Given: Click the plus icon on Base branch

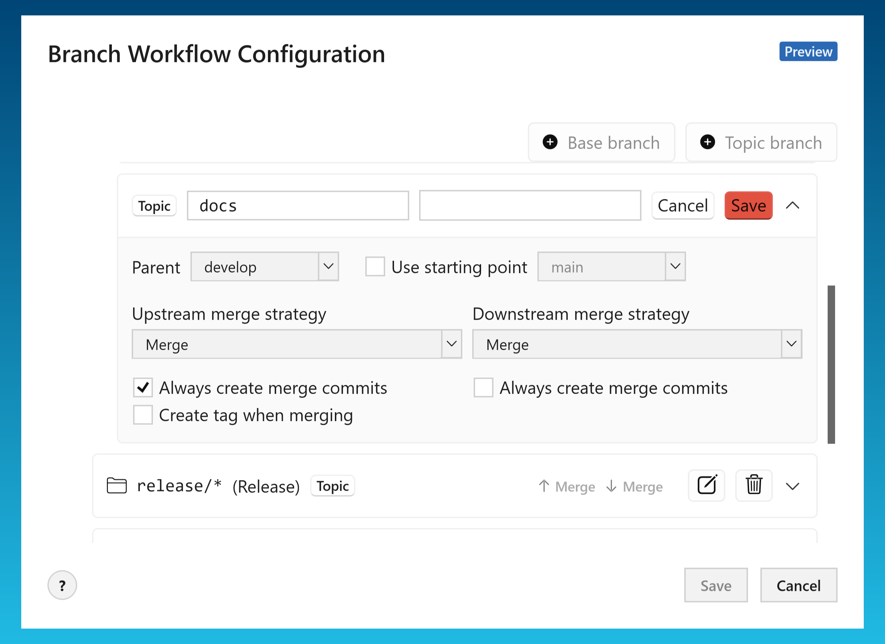Looking at the screenshot, I should tap(550, 142).
